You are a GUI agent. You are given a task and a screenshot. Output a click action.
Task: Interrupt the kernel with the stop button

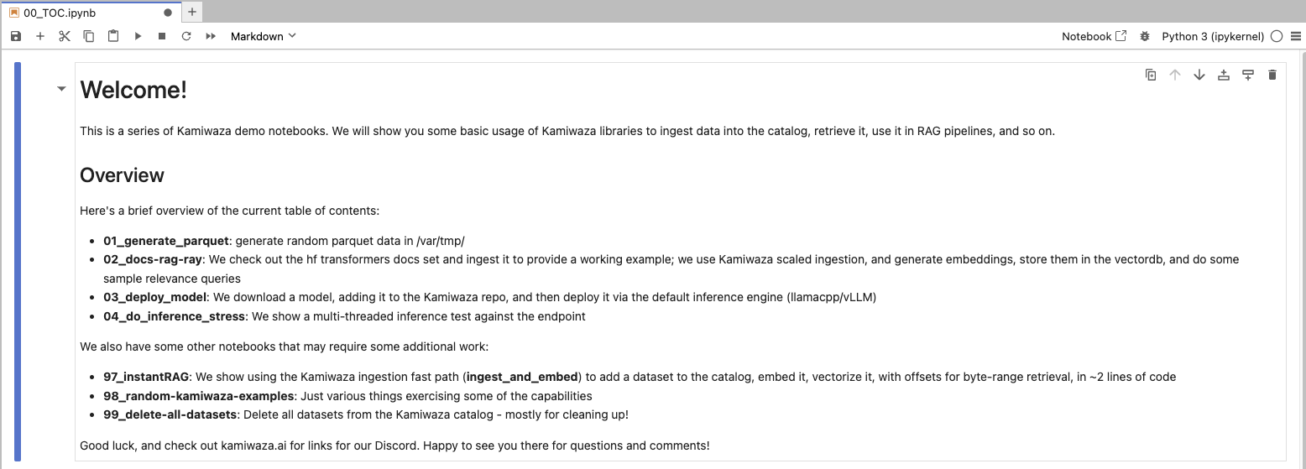coord(162,36)
